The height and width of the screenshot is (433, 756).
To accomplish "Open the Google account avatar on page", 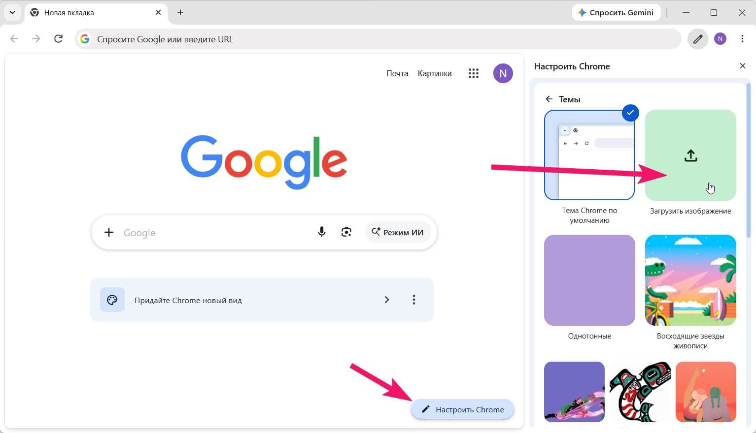I will [x=503, y=73].
